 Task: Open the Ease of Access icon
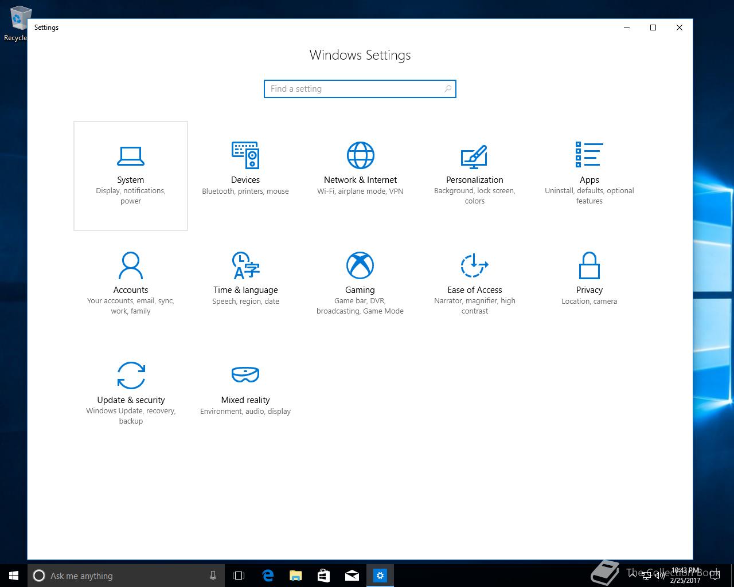[474, 265]
